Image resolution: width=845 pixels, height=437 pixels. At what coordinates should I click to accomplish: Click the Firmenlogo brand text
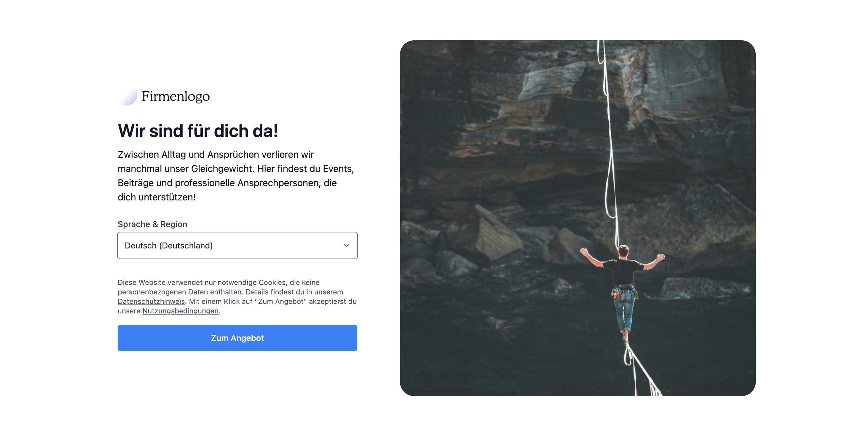176,96
